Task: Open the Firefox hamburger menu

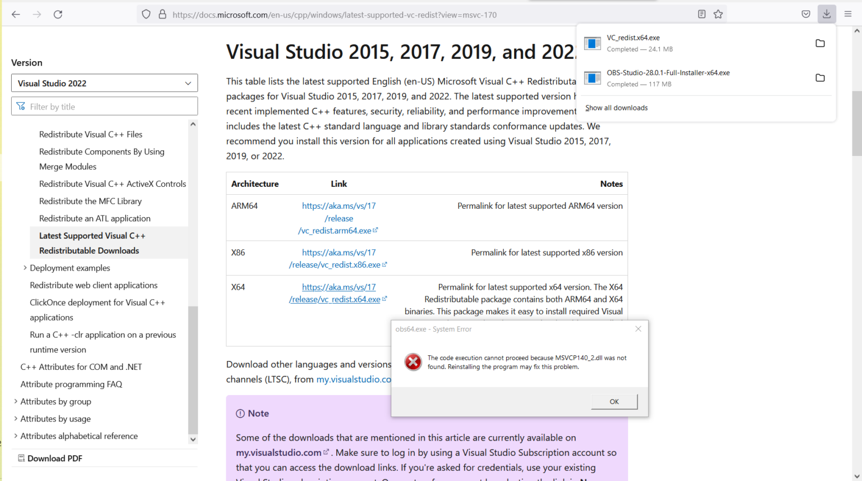Action: tap(848, 15)
